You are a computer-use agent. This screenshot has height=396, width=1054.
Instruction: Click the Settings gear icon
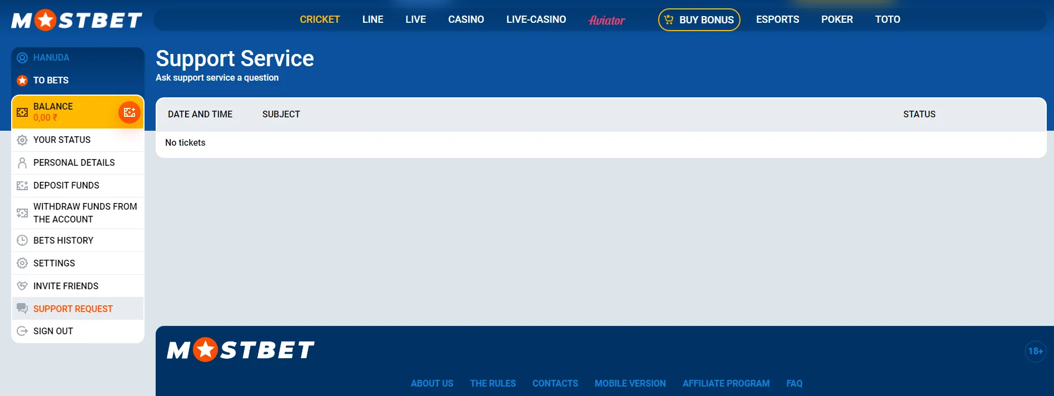click(x=22, y=263)
